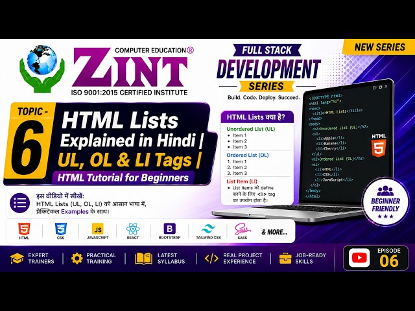This screenshot has height=311, width=415.
Task: Click the Tailwind CSS wave icon
Action: pyautogui.click(x=208, y=229)
